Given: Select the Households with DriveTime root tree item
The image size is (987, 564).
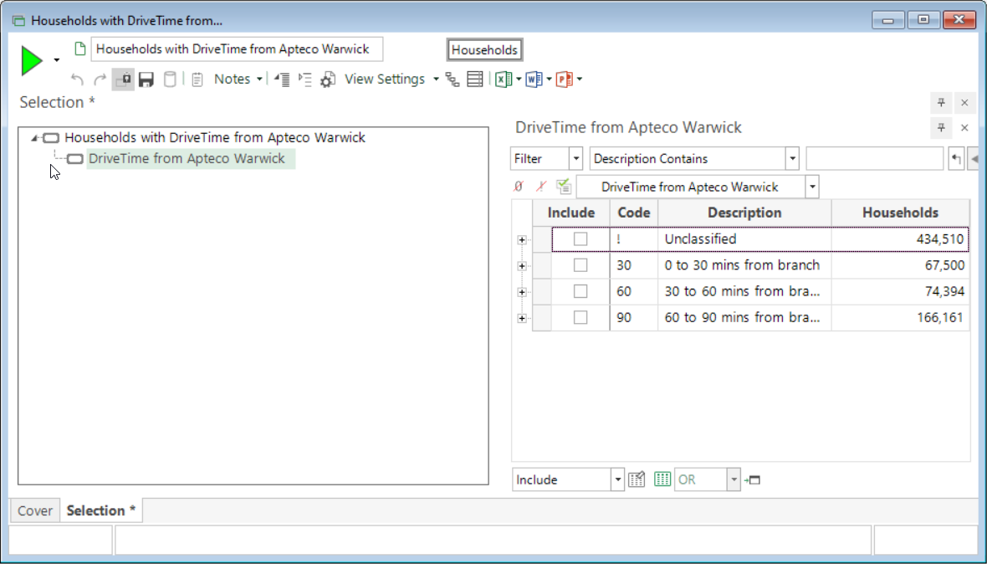Looking at the screenshot, I should [x=215, y=137].
